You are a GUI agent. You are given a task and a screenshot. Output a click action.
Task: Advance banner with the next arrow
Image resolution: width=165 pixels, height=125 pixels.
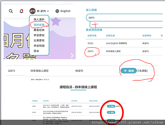72,56
